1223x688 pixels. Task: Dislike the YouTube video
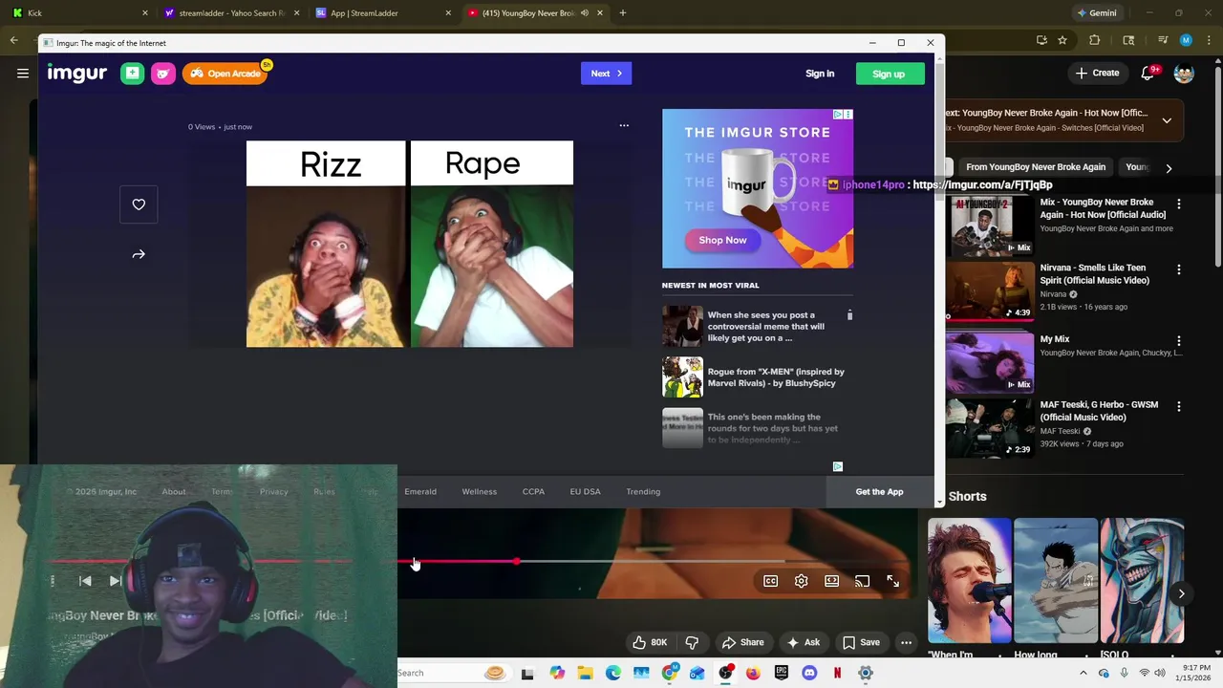692,642
